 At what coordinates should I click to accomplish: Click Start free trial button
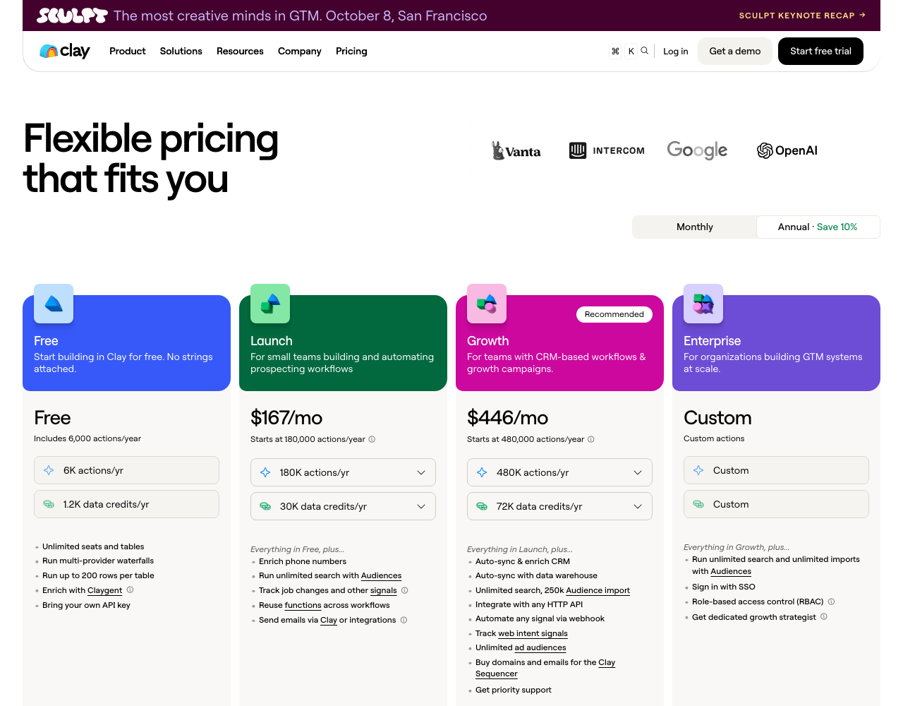click(820, 51)
